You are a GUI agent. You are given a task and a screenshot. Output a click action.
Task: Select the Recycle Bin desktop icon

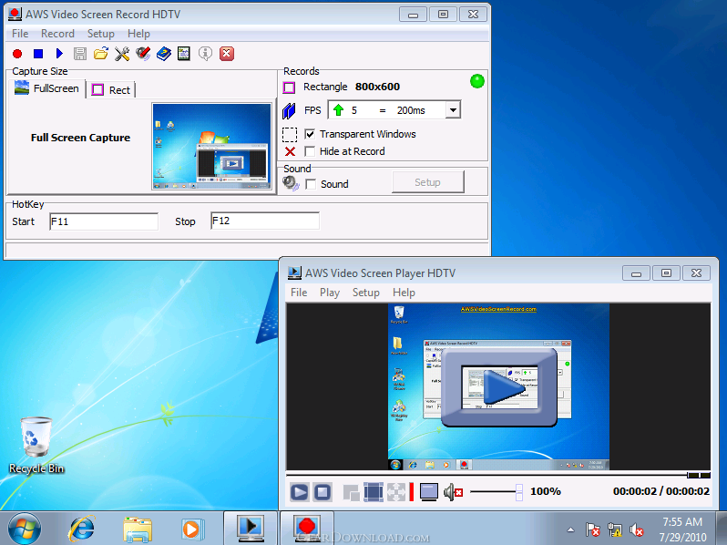tap(36, 446)
